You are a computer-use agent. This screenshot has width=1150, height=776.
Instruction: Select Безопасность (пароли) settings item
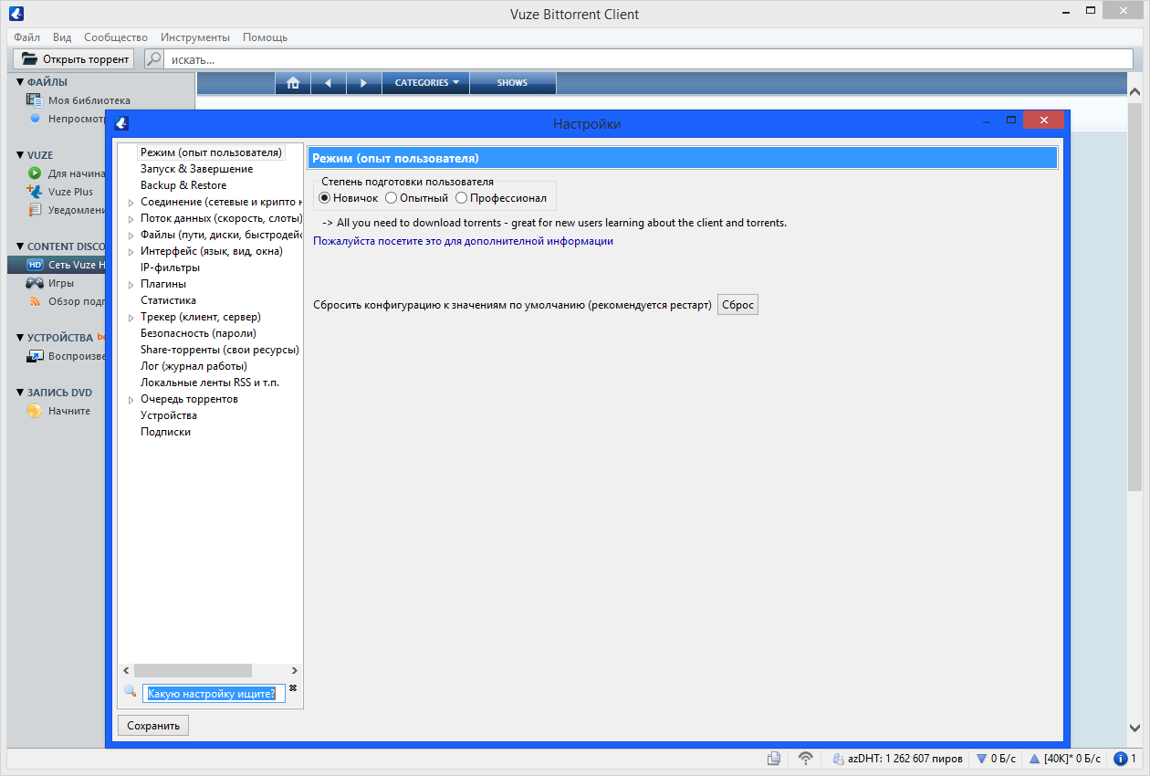click(x=198, y=333)
